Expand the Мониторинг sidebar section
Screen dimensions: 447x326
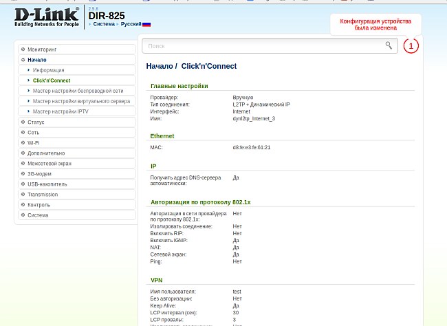tap(42, 50)
